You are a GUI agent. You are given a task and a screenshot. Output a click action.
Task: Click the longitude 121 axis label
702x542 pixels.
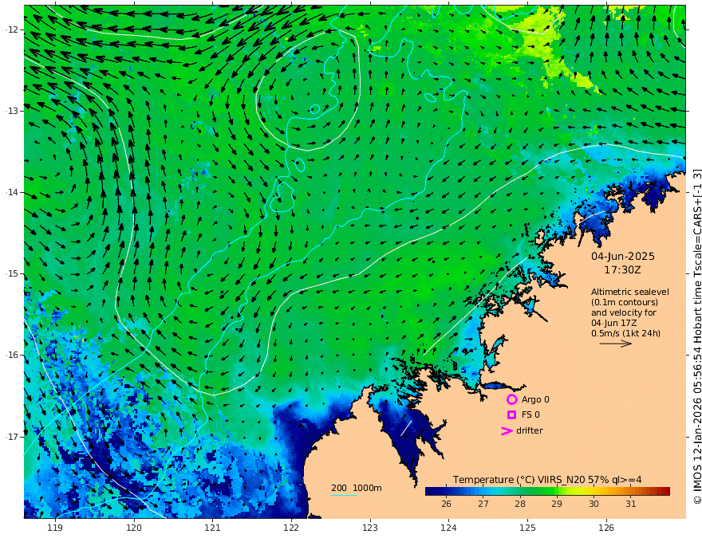click(213, 528)
